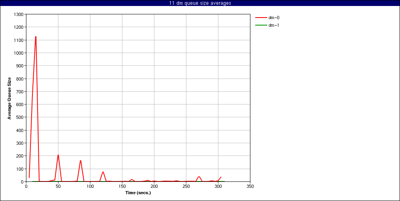Click the 200 x-axis tick label
This screenshot has width=400, height=201.
[154, 186]
